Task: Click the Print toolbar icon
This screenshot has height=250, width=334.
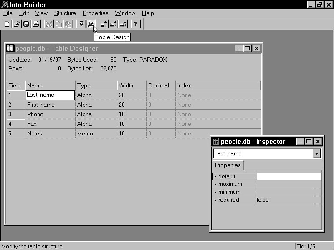Action: coord(36,24)
